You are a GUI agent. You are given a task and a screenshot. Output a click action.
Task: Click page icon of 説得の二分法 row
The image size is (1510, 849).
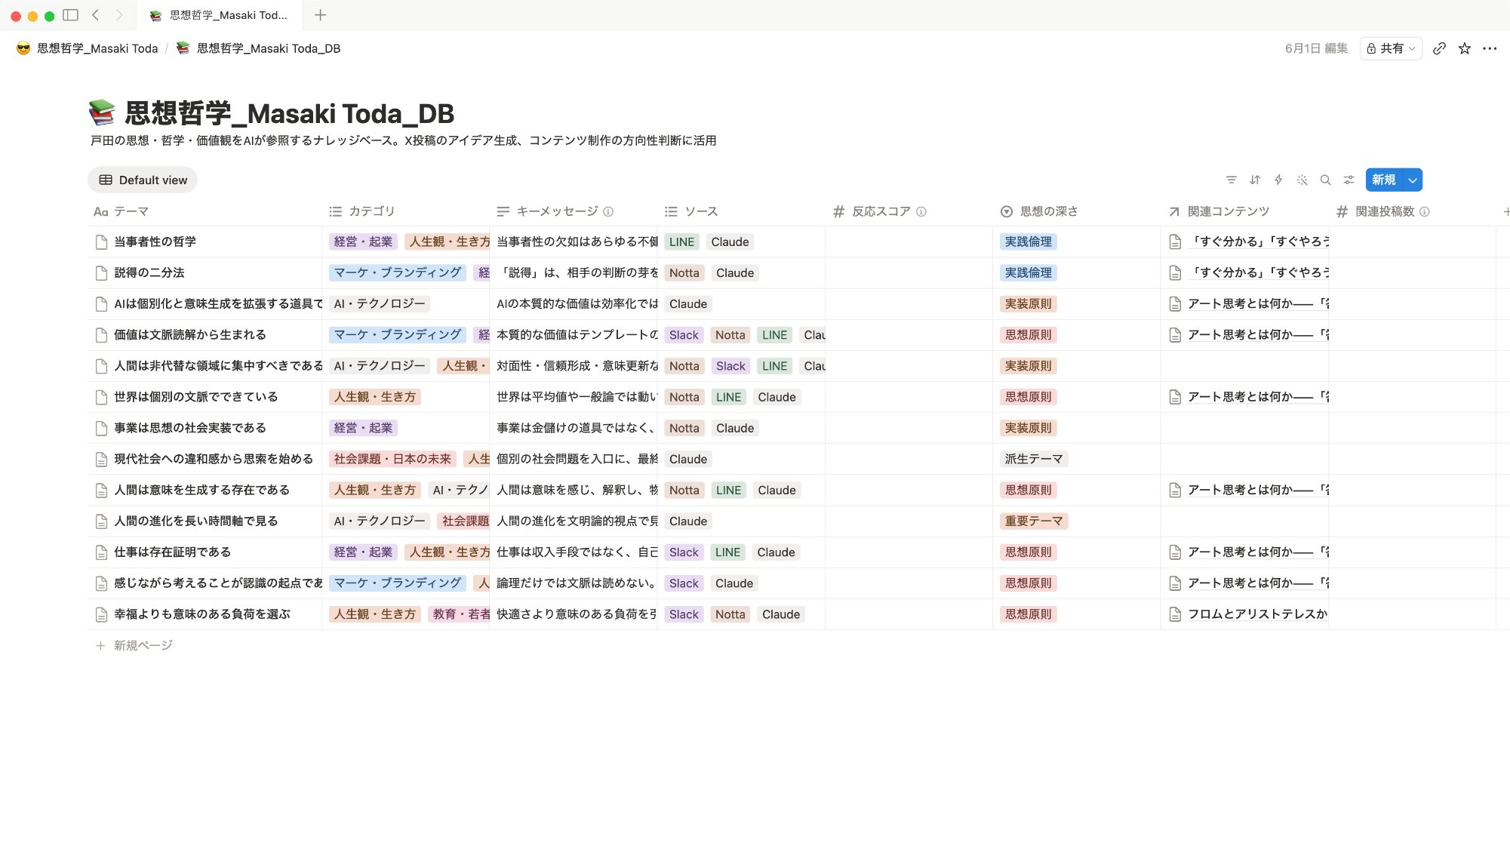(101, 272)
